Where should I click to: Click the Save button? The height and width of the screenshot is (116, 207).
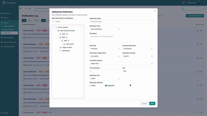pos(152,103)
